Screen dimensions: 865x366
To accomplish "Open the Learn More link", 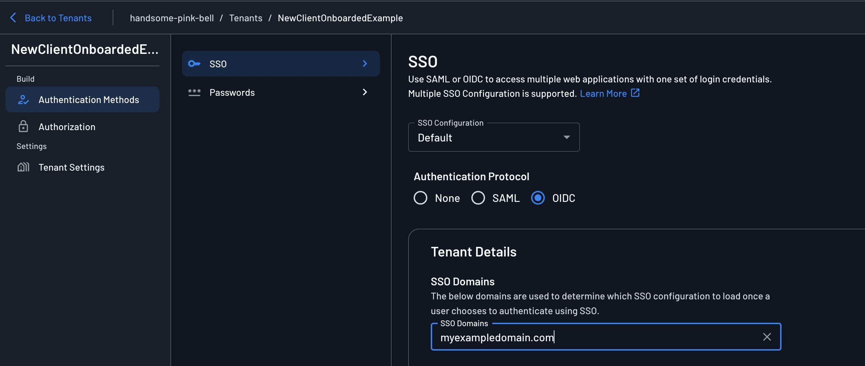I will click(603, 94).
